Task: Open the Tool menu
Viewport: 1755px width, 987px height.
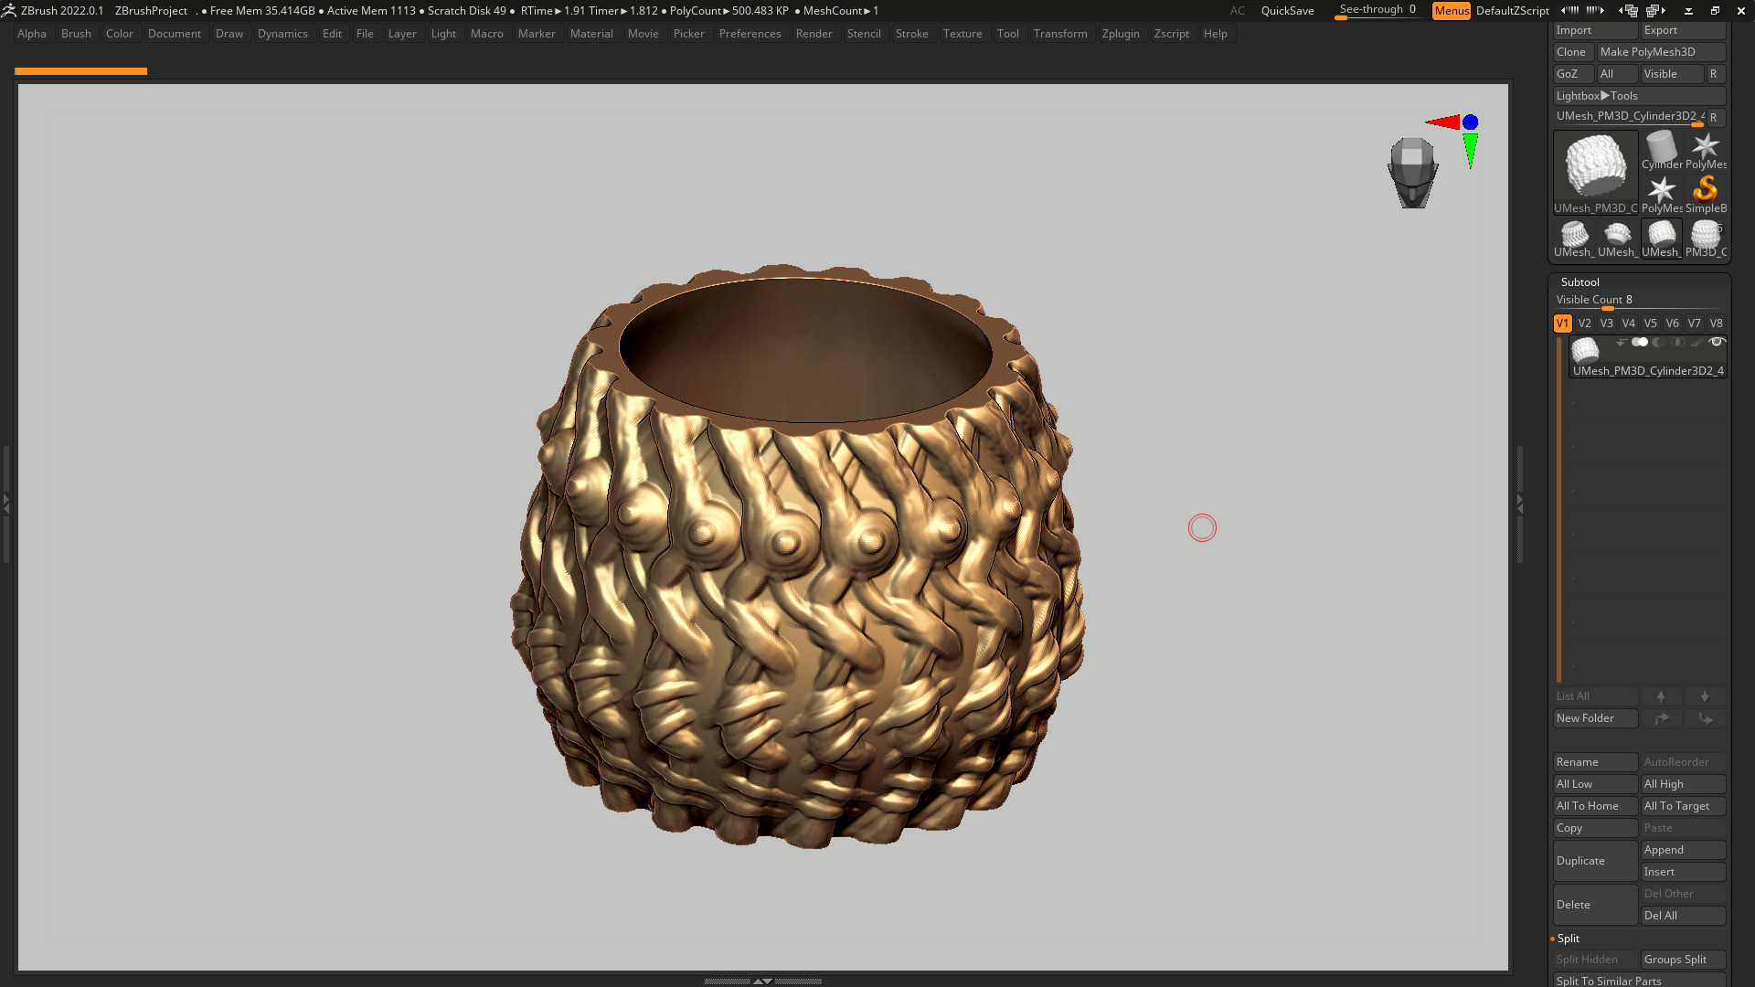Action: pos(1007,34)
